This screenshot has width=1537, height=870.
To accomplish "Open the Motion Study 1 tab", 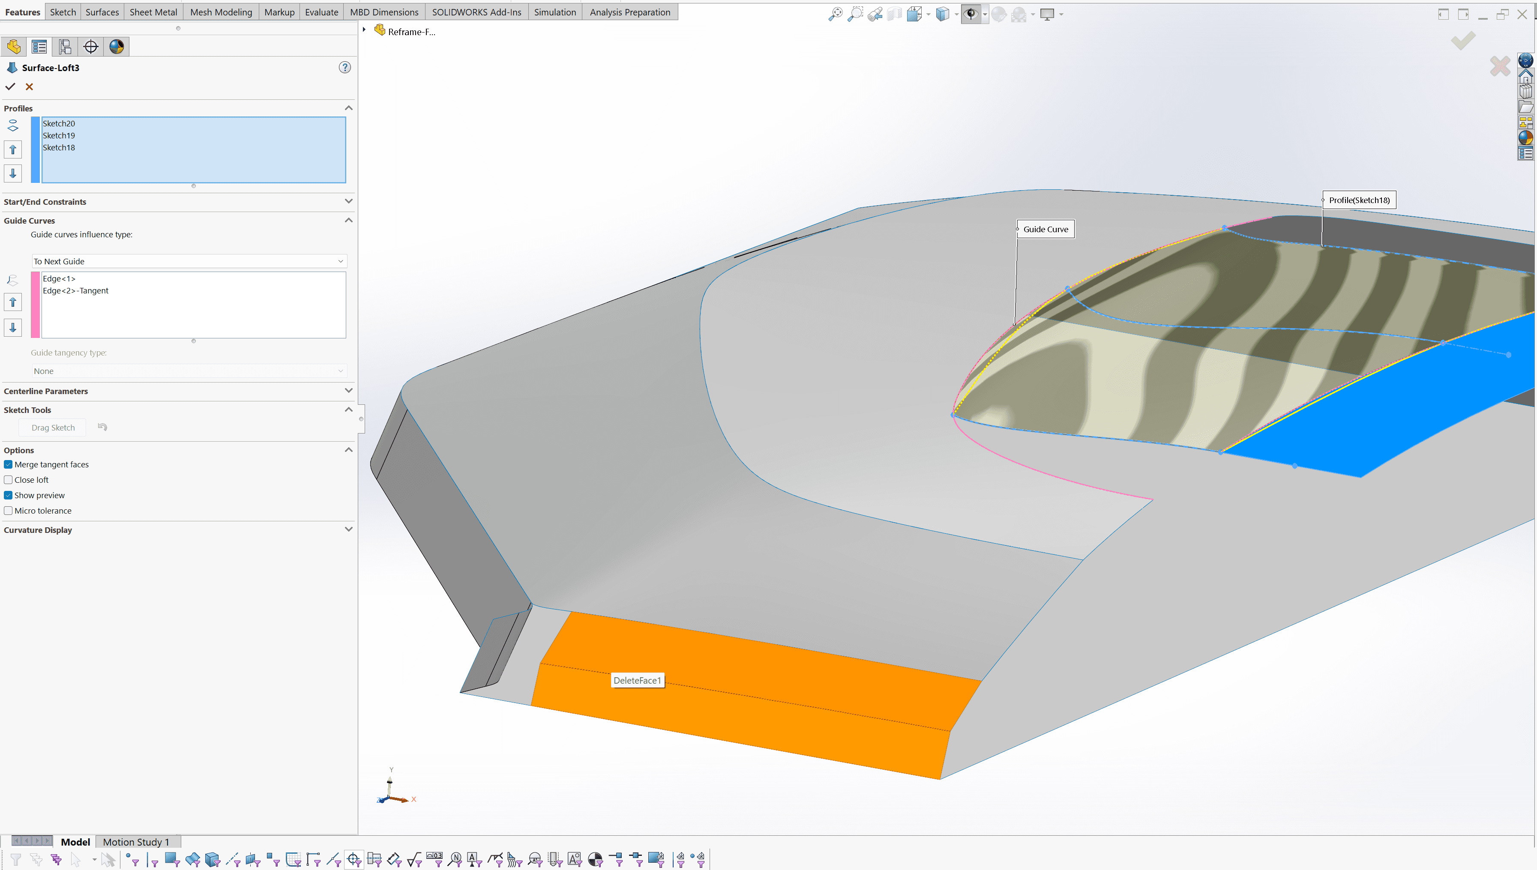I will [136, 842].
